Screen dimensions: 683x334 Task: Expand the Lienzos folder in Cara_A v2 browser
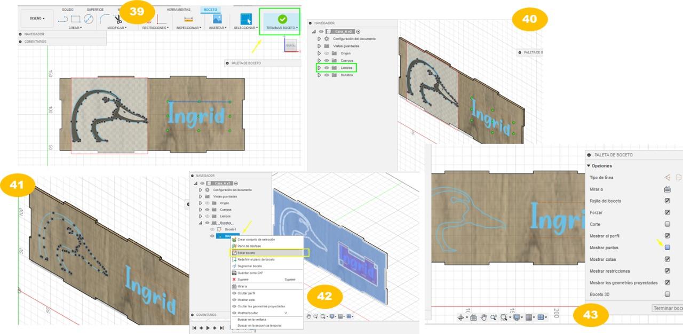pos(320,68)
